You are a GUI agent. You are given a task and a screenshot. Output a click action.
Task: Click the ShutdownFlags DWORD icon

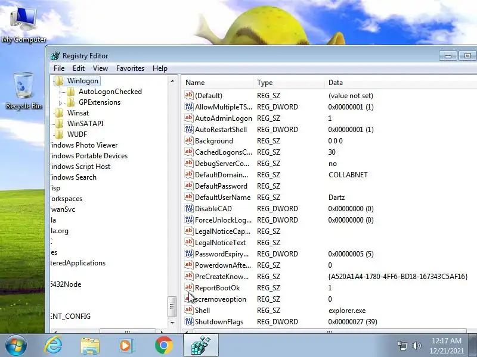(188, 321)
